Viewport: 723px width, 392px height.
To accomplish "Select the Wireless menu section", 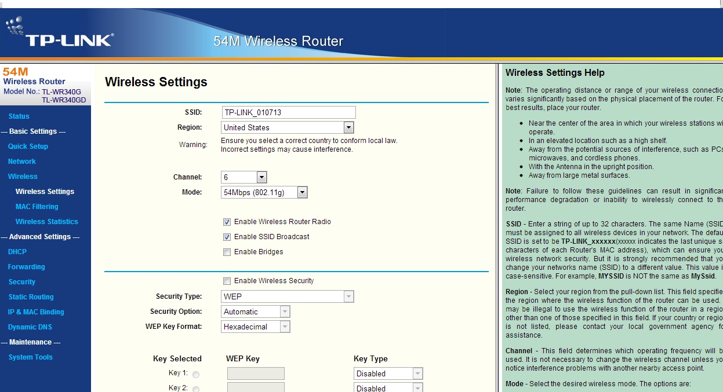I will [x=23, y=177].
